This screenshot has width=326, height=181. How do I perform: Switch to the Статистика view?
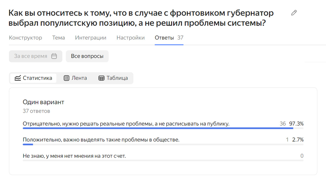click(x=33, y=78)
